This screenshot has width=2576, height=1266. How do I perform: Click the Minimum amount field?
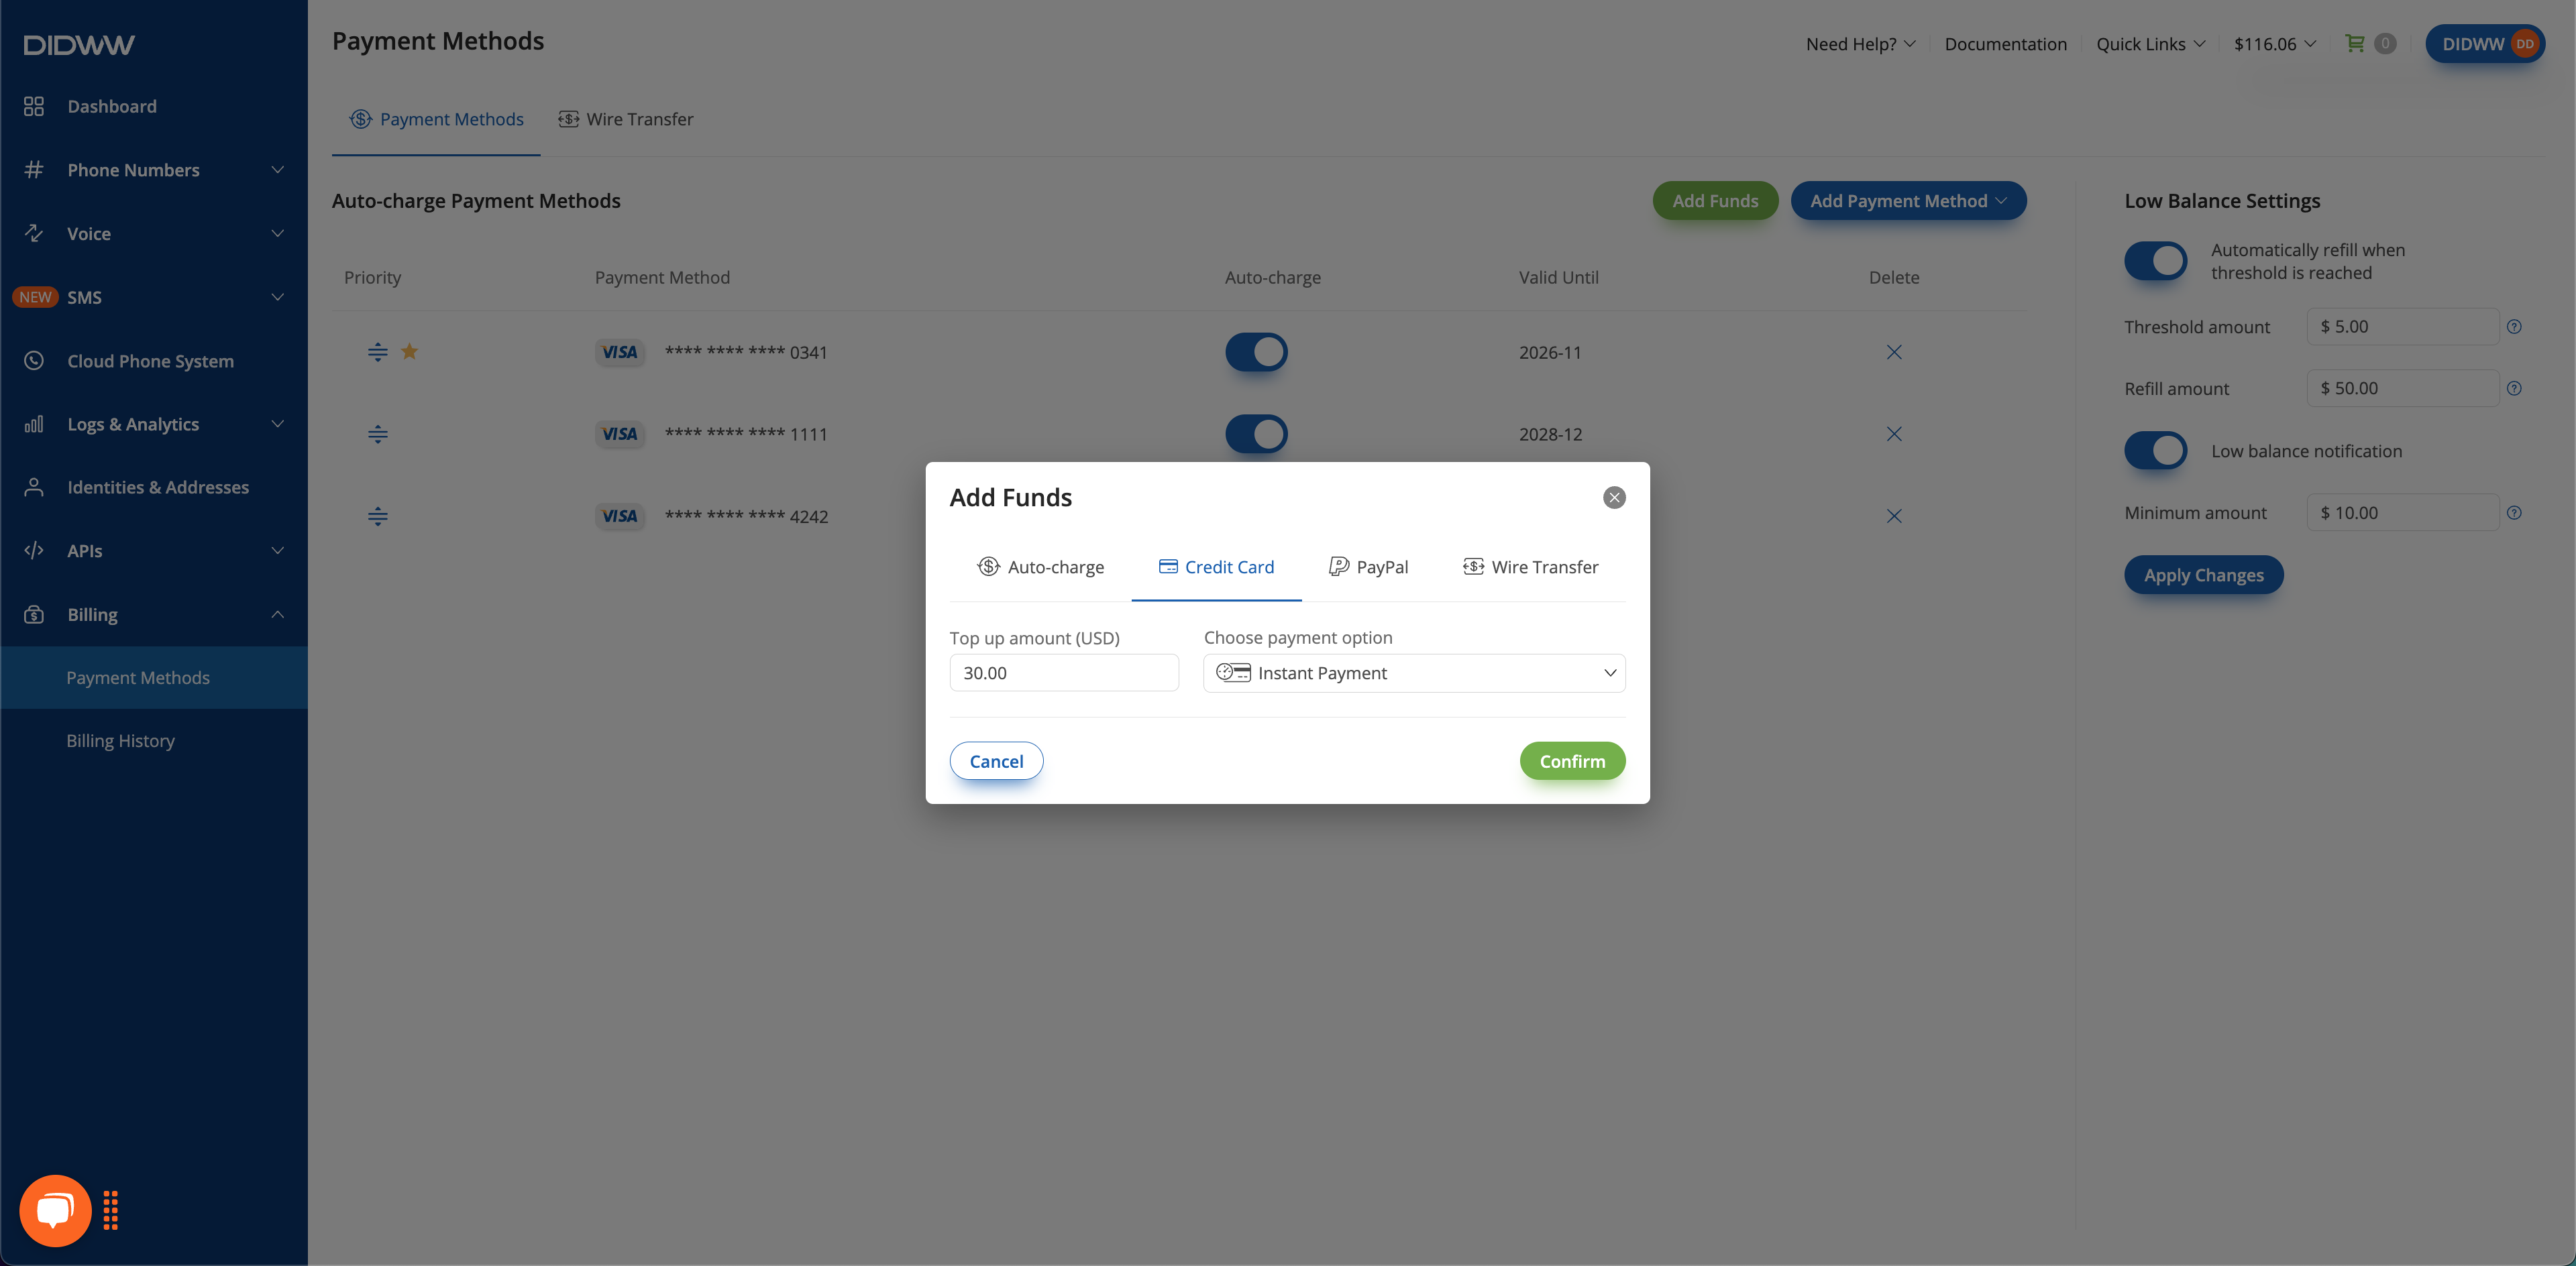coord(2402,512)
